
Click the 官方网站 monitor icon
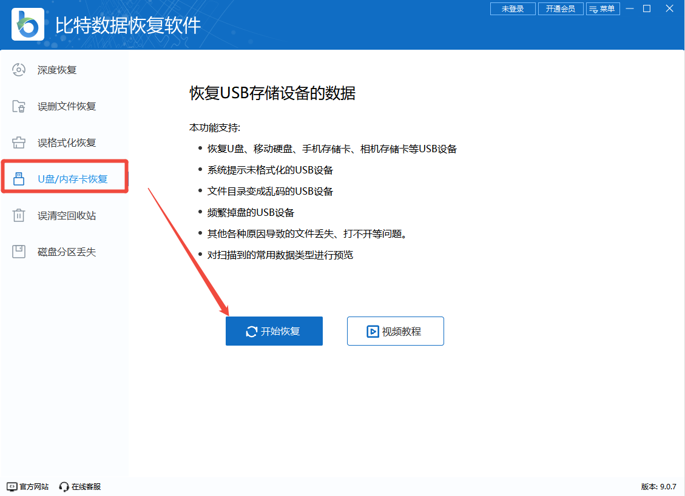pyautogui.click(x=12, y=486)
